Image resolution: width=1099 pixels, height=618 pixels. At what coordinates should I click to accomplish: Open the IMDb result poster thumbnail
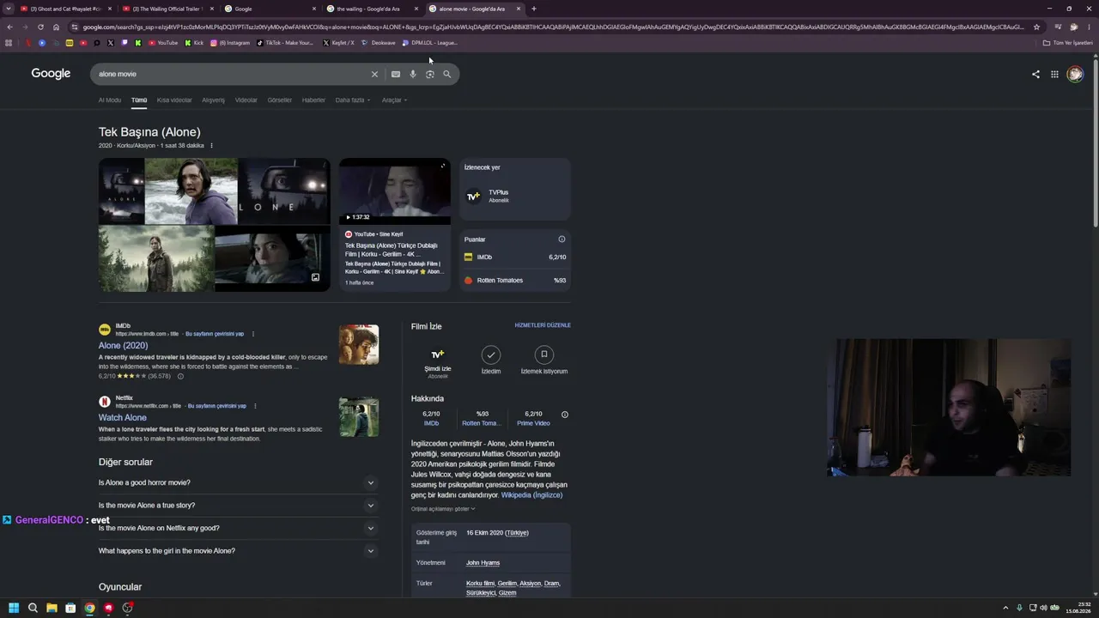359,344
